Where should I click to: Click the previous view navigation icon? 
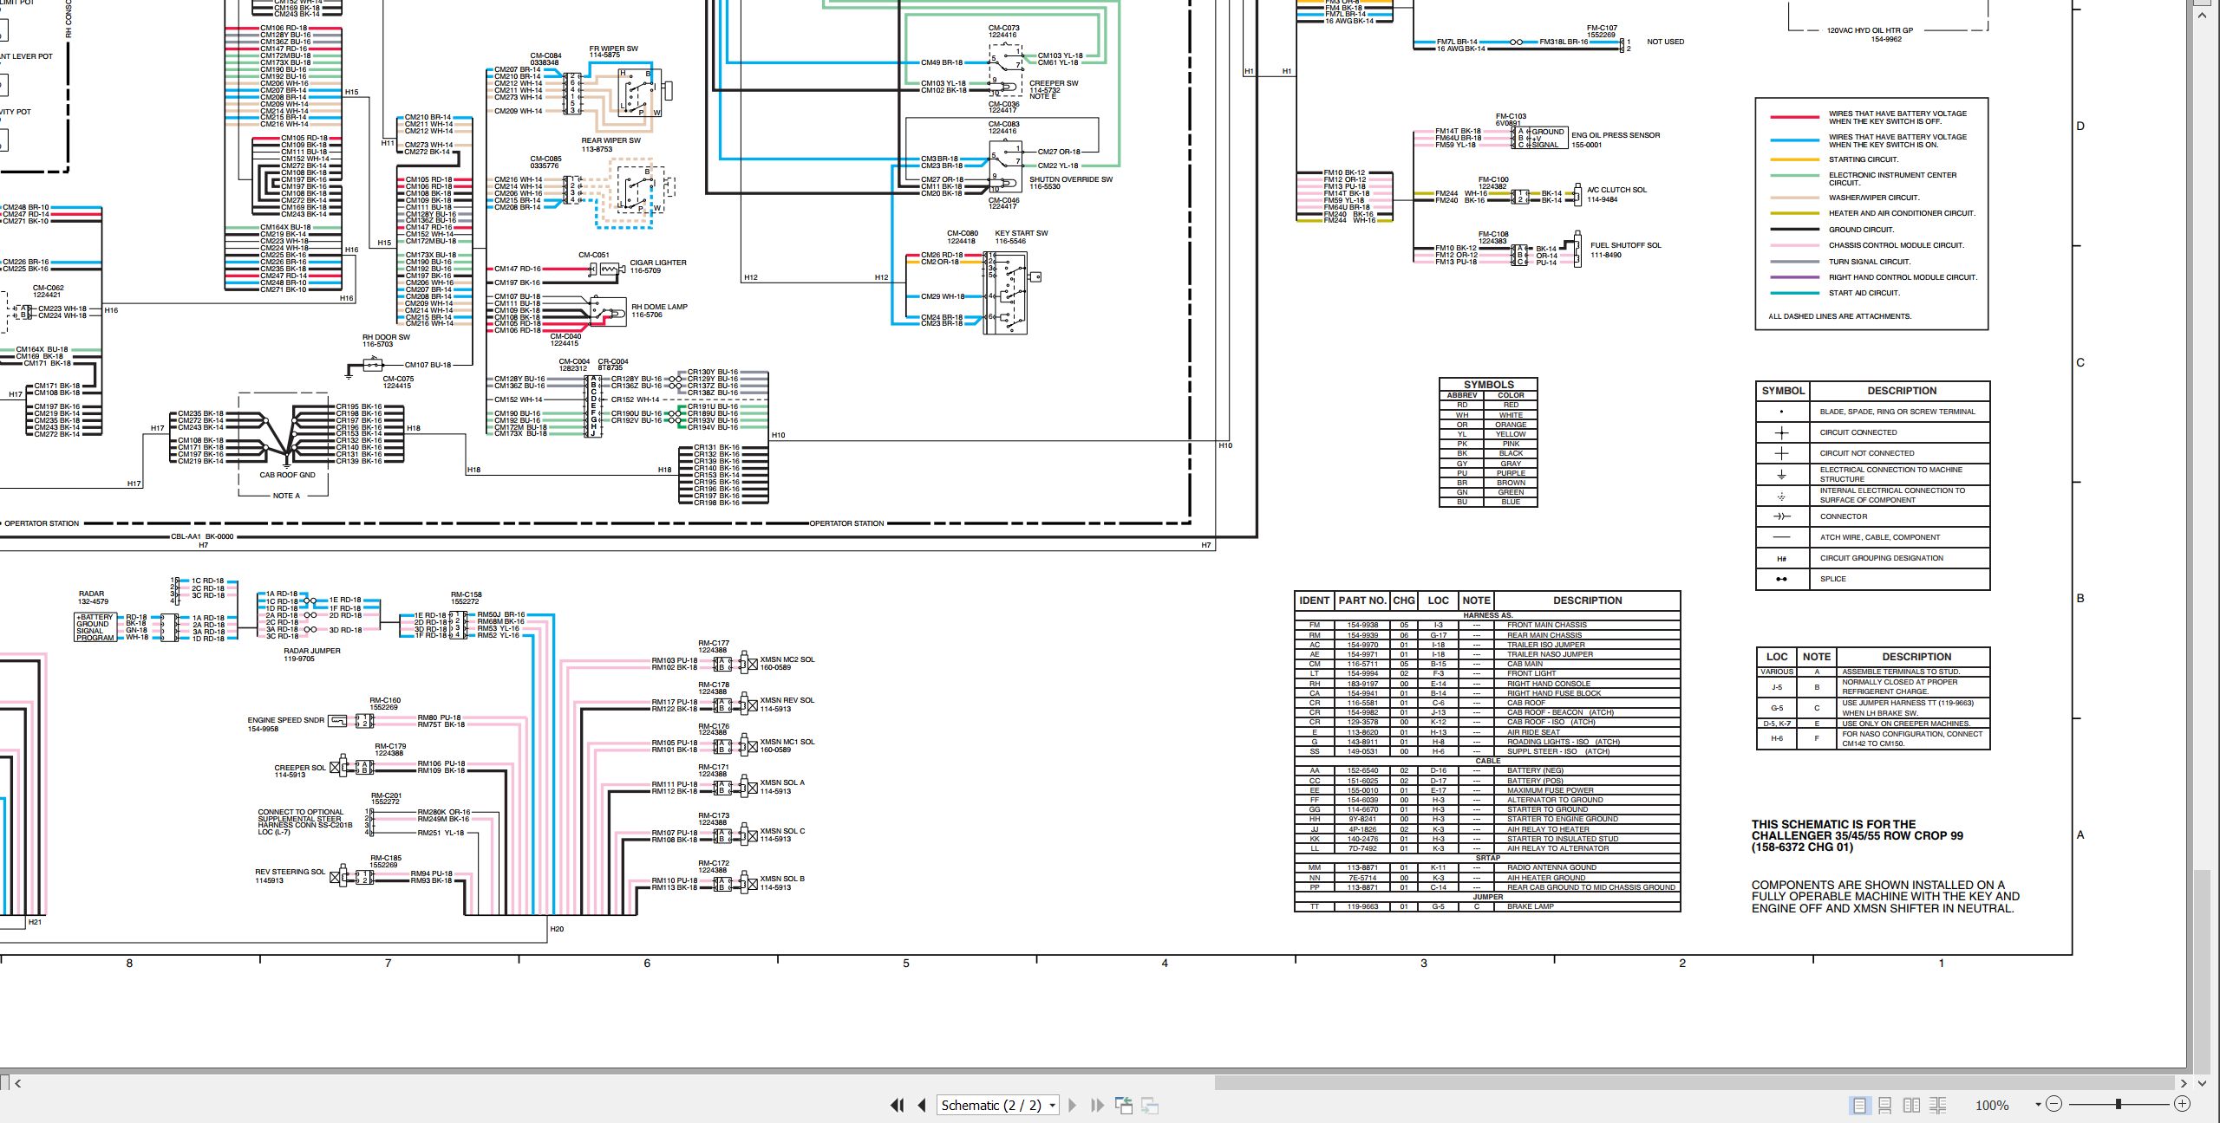(x=1124, y=1105)
